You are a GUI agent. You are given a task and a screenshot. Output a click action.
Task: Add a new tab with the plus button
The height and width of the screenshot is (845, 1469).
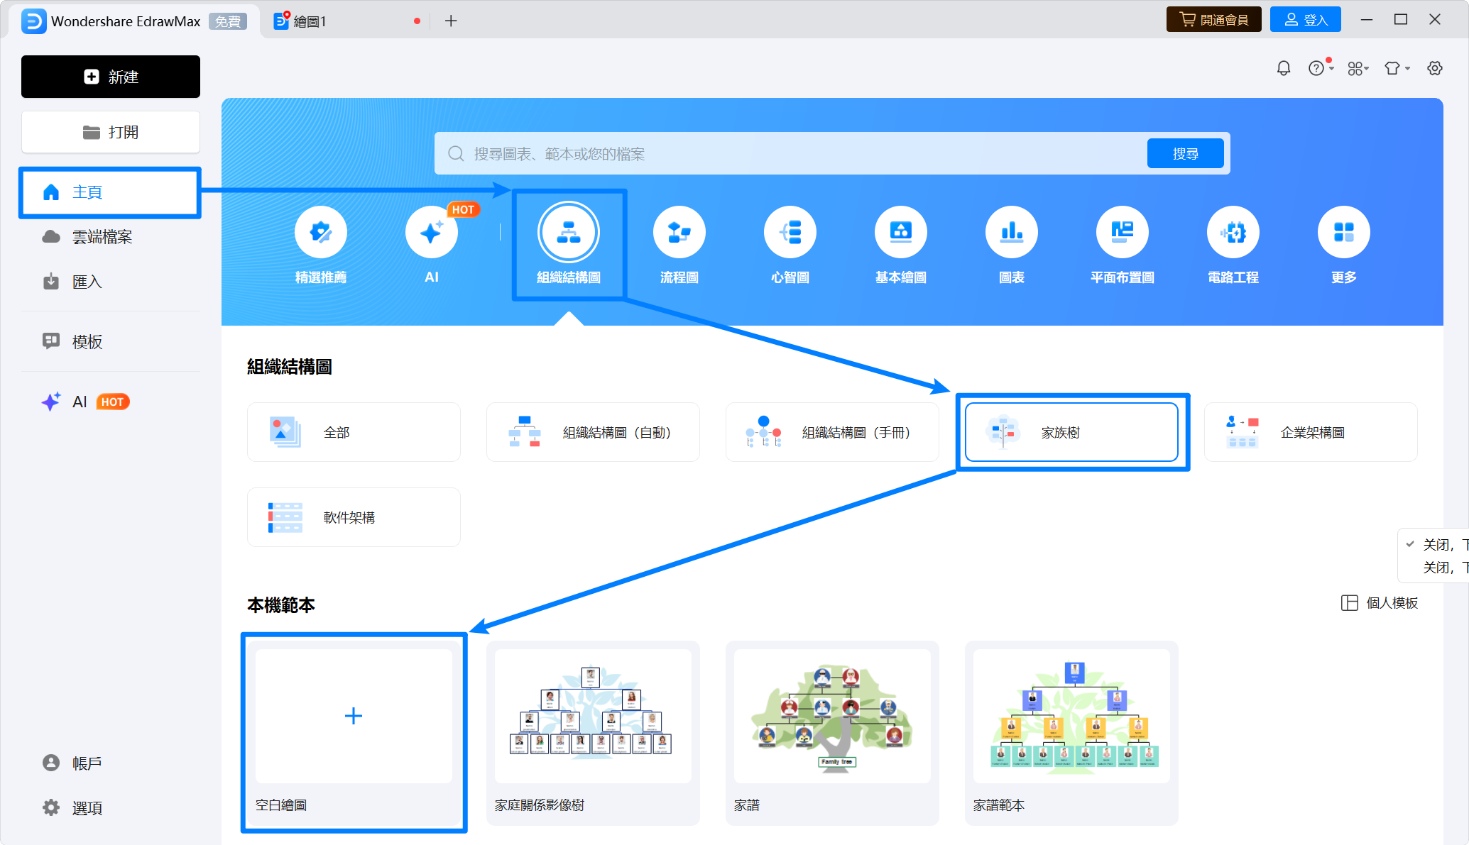[x=451, y=21]
